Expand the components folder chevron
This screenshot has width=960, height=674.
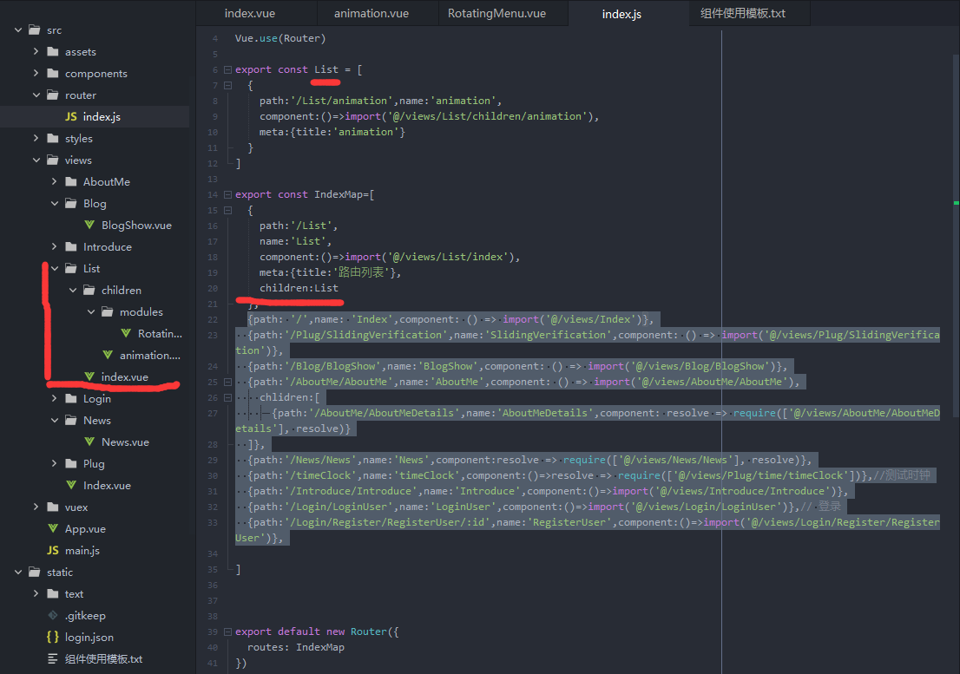[x=36, y=74]
